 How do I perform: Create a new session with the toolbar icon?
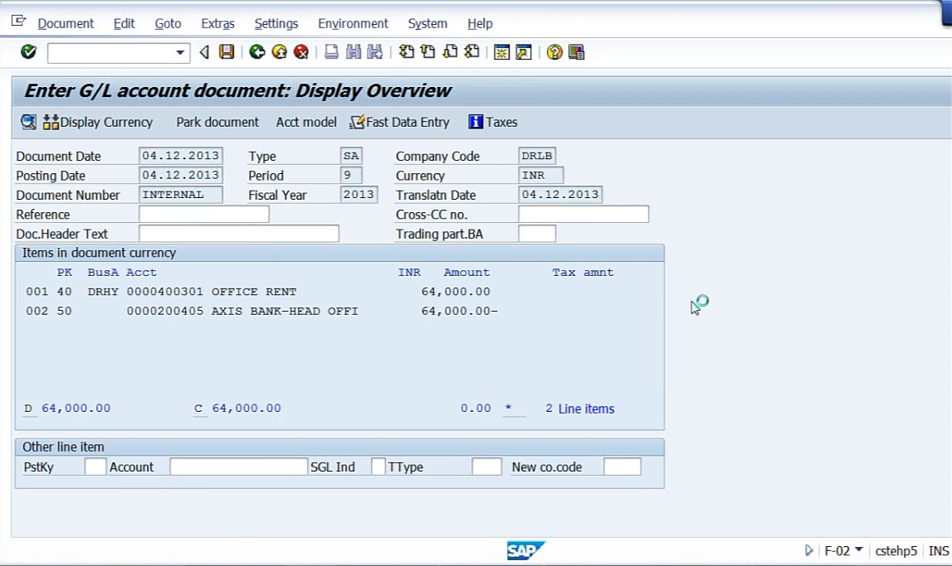[x=501, y=53]
